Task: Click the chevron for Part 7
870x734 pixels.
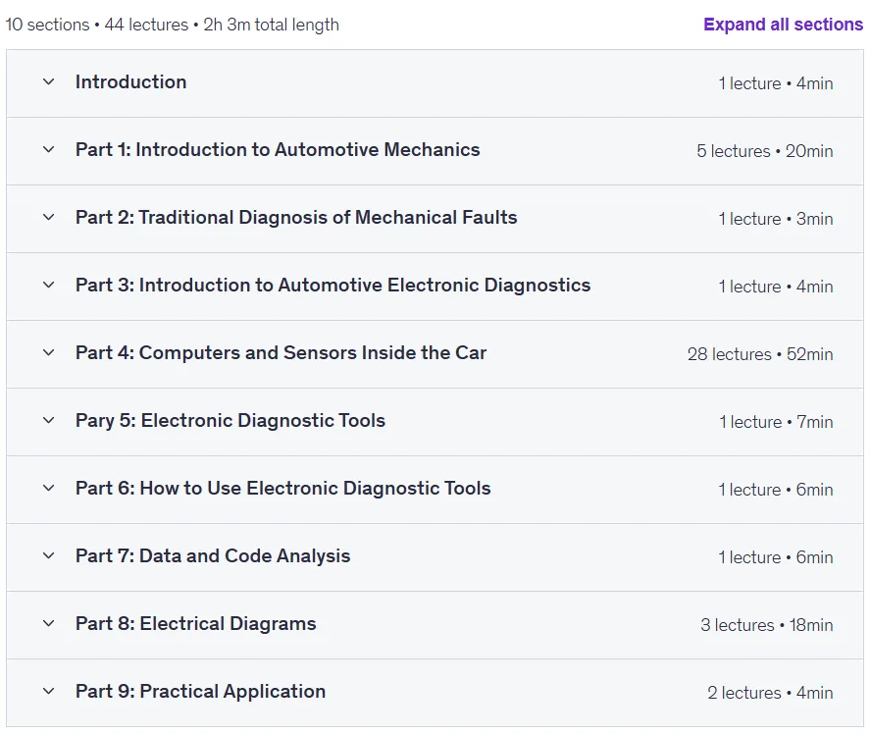Action: coord(49,556)
